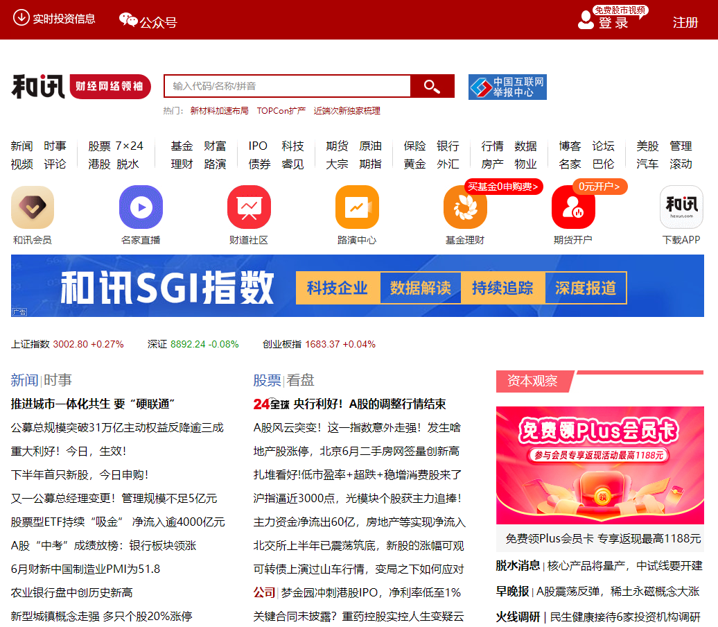Click the 科技企业 banner button
Viewport: 718px width, 627px height.
click(338, 288)
